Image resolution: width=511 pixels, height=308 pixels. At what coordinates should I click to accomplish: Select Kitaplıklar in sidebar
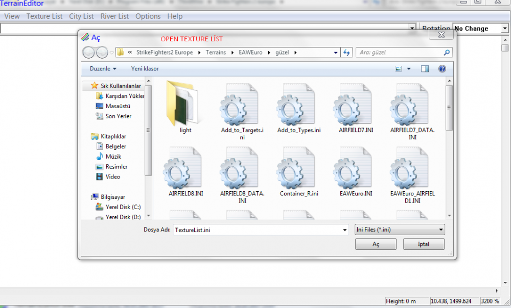pos(108,136)
